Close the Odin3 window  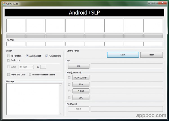[163, 3]
